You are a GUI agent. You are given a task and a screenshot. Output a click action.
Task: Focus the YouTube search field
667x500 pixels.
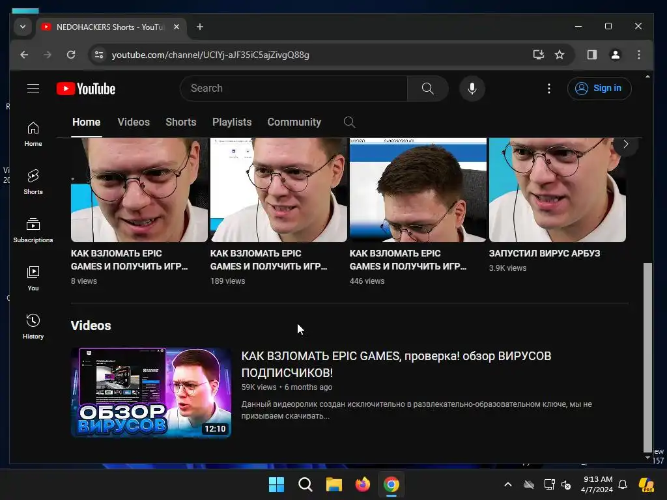[294, 89]
